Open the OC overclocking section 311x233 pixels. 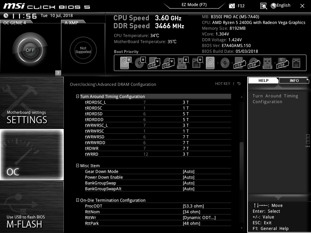pyautogui.click(x=32, y=154)
